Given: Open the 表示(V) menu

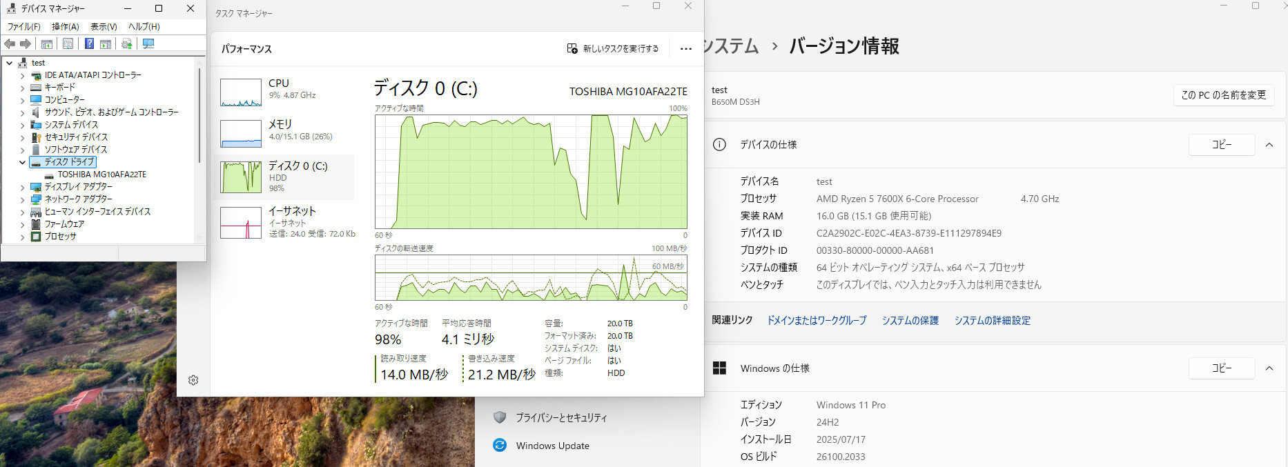Looking at the screenshot, I should [104, 27].
